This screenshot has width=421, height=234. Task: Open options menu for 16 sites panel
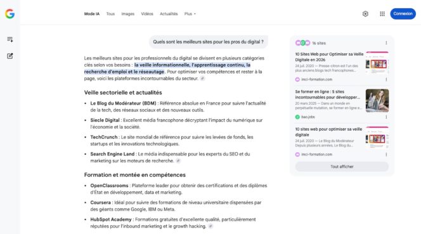tap(386, 43)
